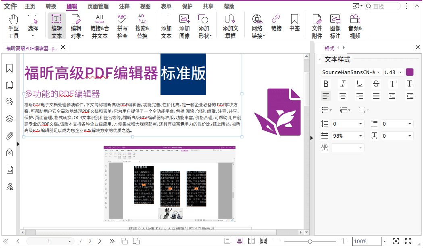Select the 手型工具

13,25
